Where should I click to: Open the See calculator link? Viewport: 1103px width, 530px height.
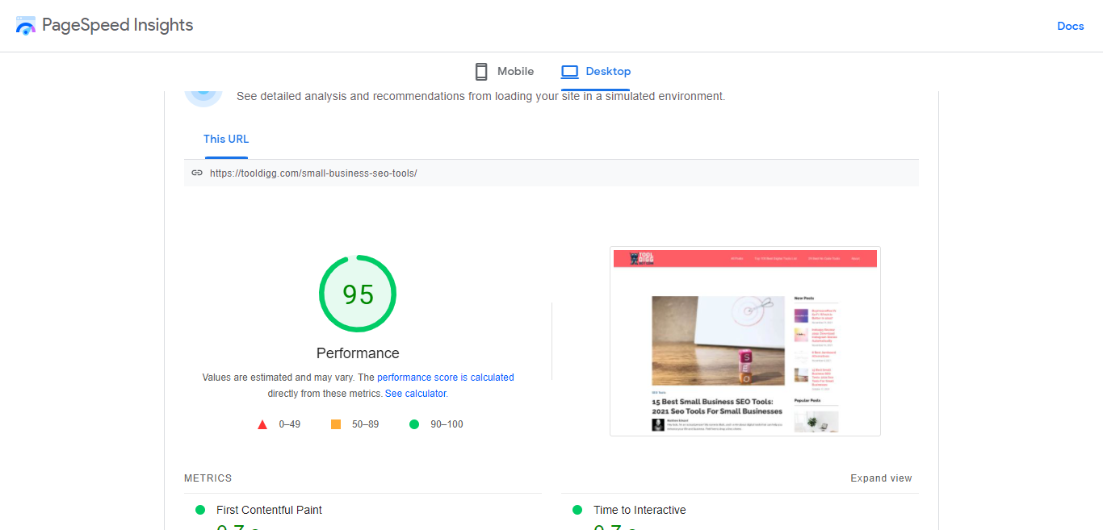[415, 394]
